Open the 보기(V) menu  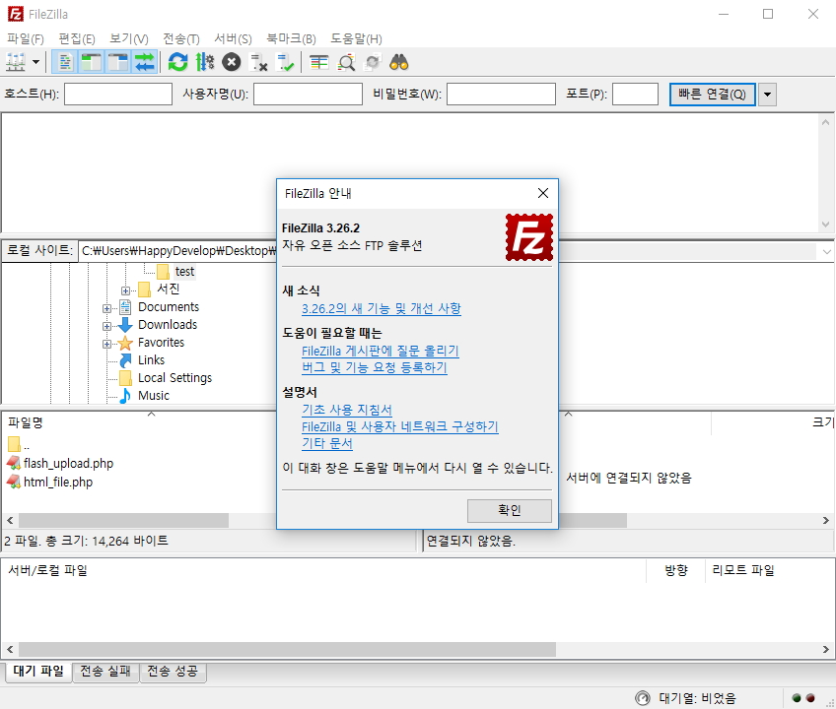[129, 38]
